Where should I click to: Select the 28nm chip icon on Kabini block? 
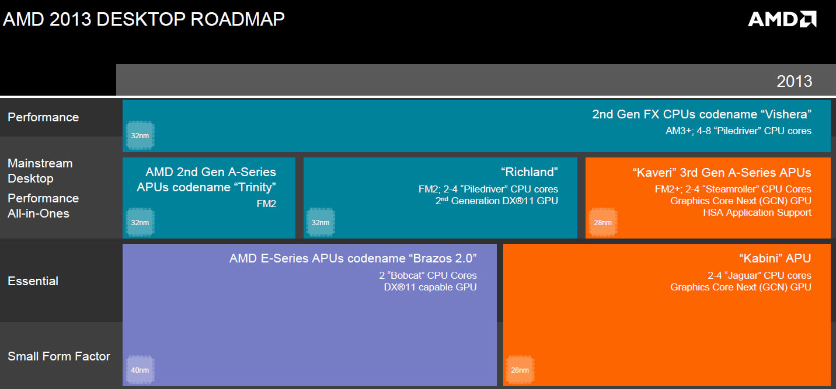519,369
